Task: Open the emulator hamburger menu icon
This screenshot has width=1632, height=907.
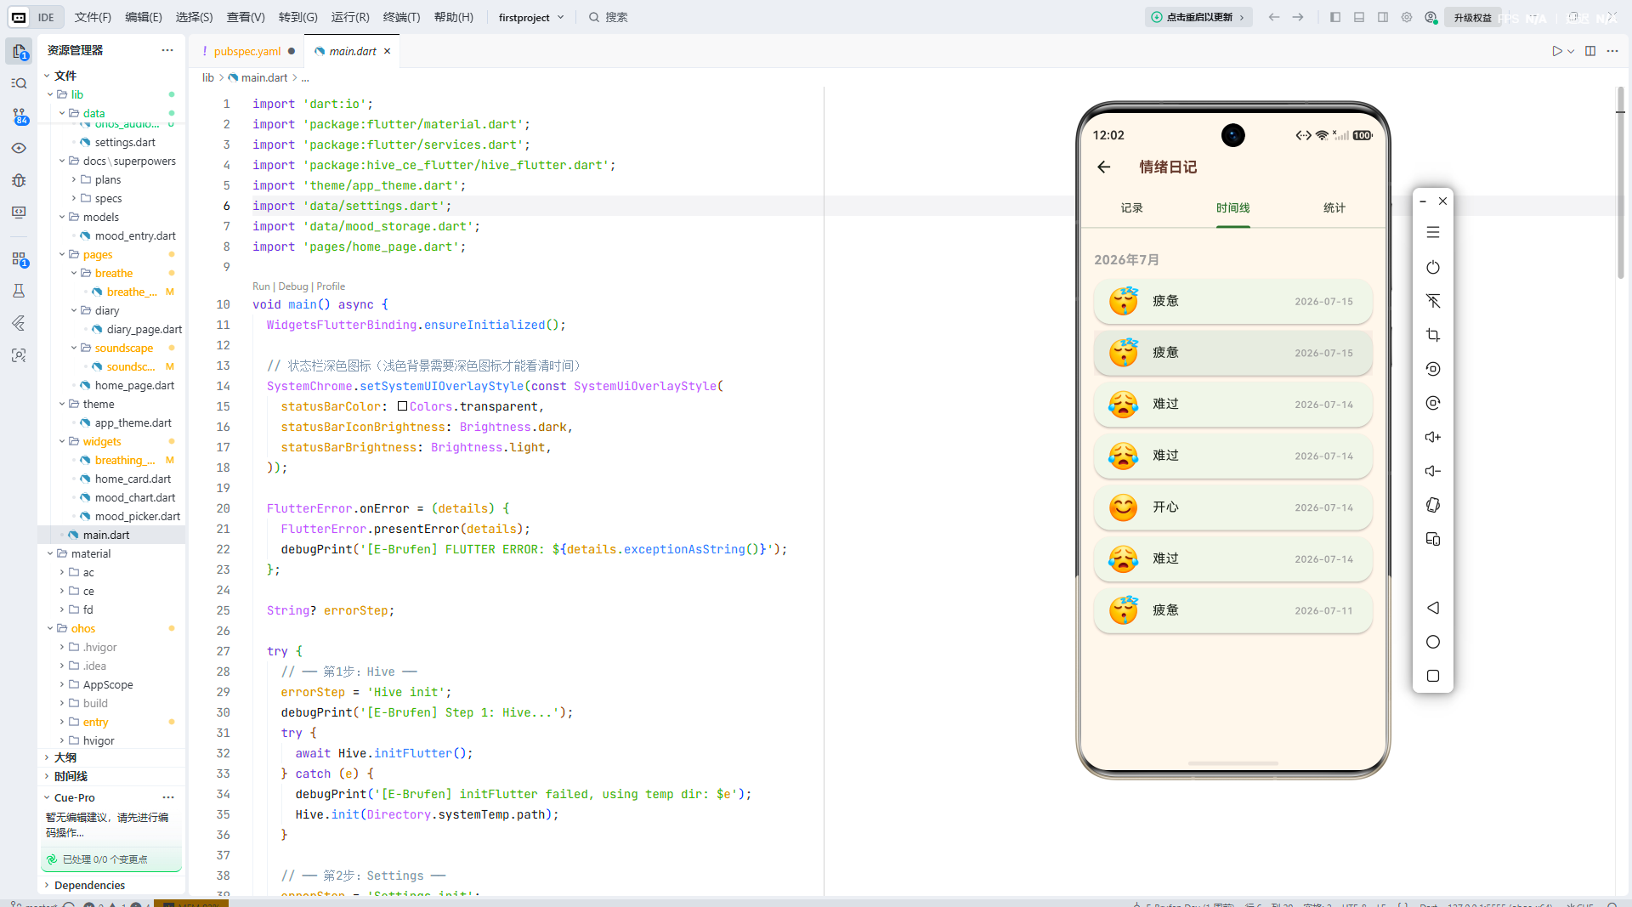Action: click(x=1433, y=232)
